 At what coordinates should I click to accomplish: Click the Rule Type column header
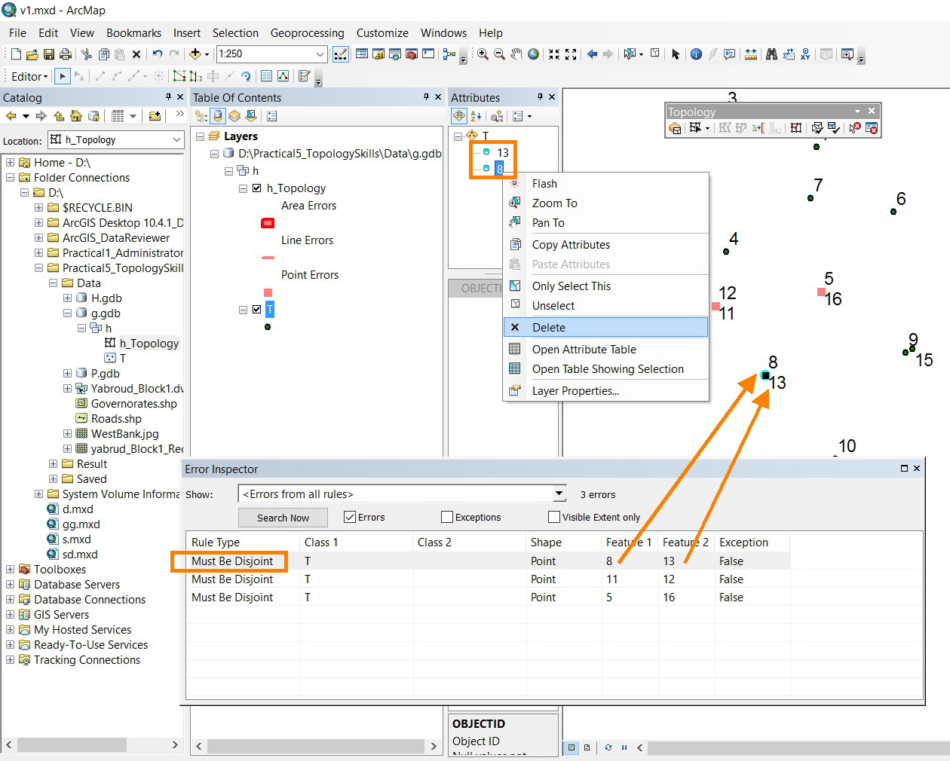243,542
